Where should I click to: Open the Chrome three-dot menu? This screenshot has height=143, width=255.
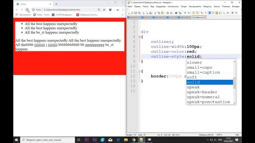[123, 10]
